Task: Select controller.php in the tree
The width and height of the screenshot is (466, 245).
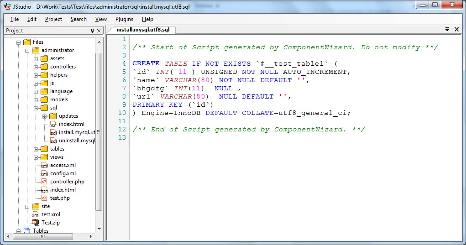Action: pyautogui.click(x=67, y=182)
